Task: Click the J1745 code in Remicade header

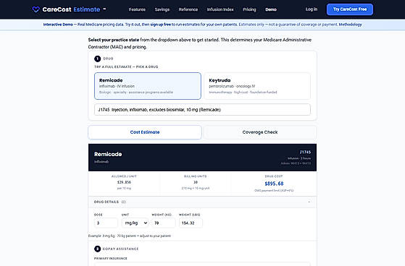Action: click(x=305, y=152)
